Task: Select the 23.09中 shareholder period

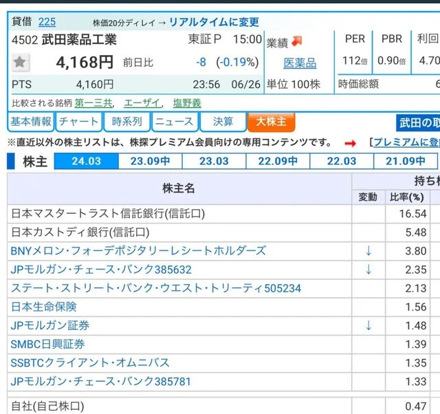Action: 150,161
